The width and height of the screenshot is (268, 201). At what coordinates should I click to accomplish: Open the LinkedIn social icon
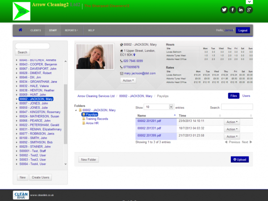click(x=241, y=10)
